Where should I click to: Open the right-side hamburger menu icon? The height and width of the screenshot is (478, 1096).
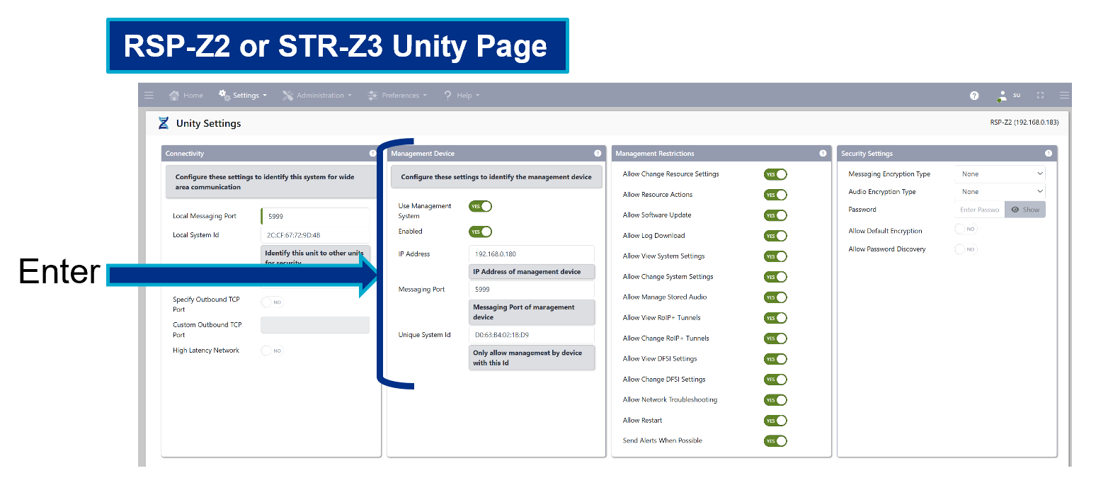(1064, 95)
